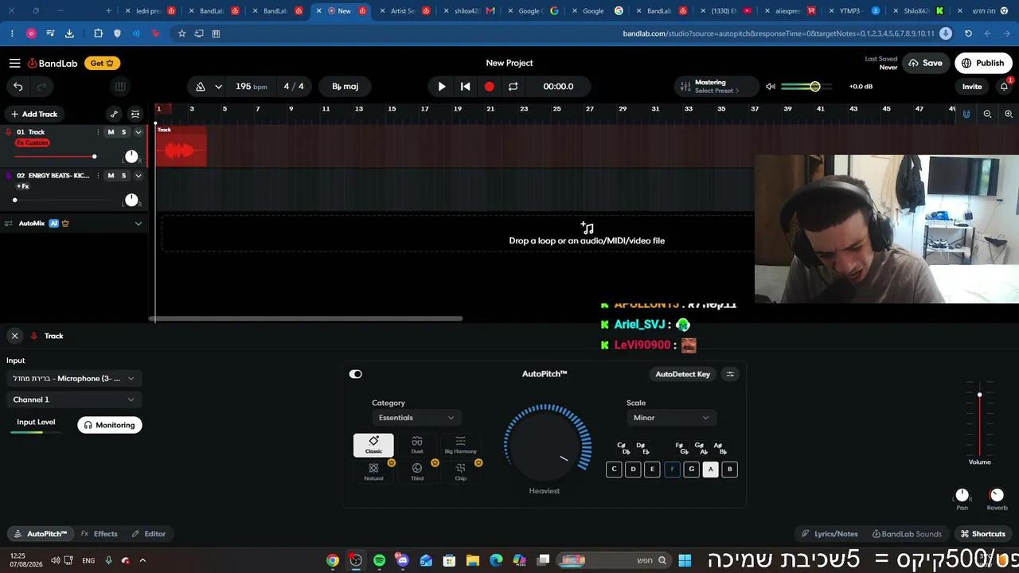1019x573 pixels.
Task: Toggle note A in the scale
Action: 711,470
